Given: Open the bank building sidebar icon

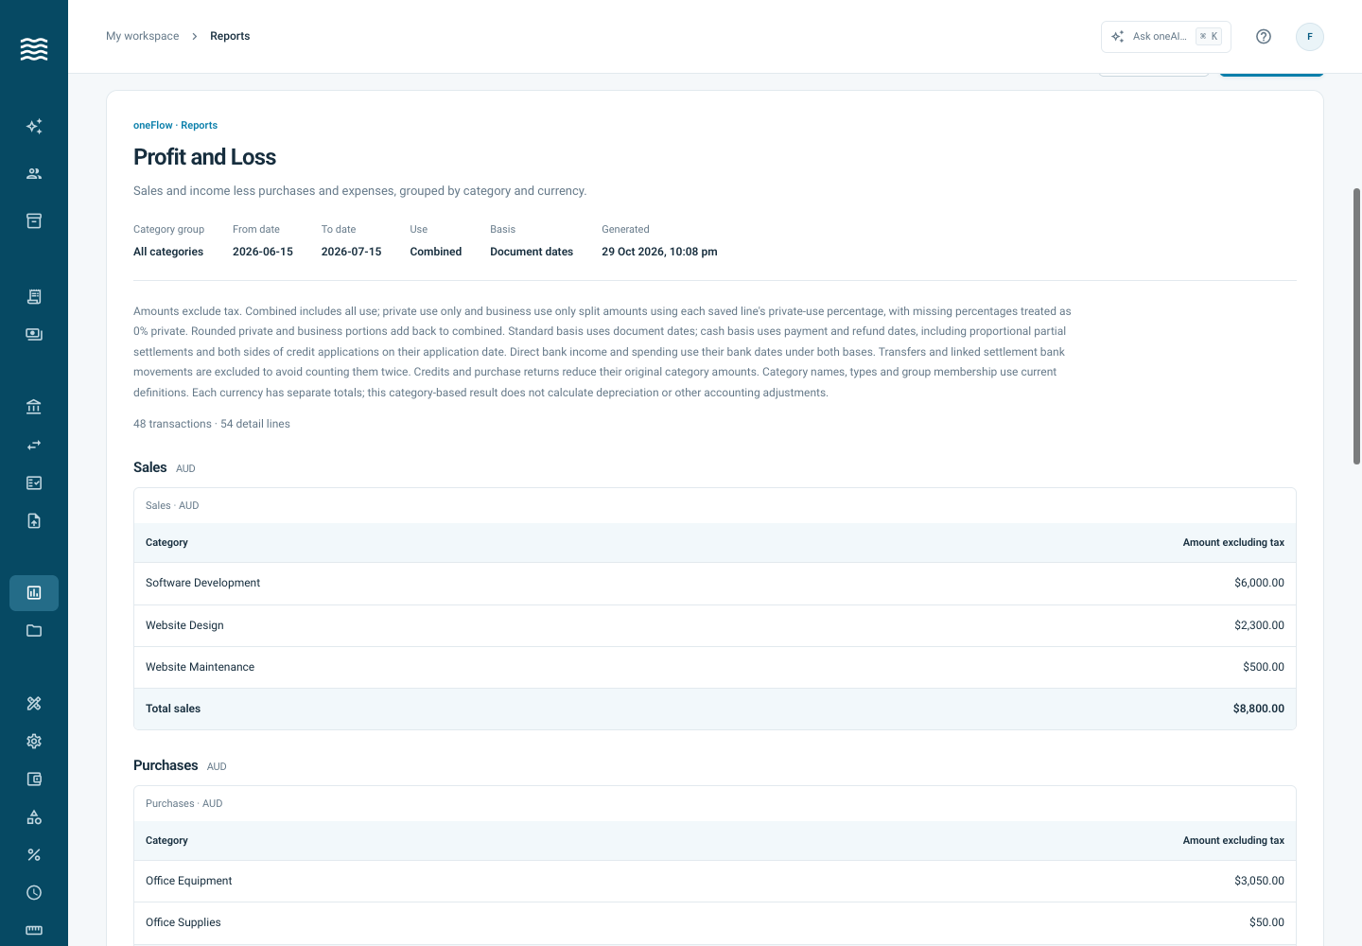Looking at the screenshot, I should click(34, 408).
